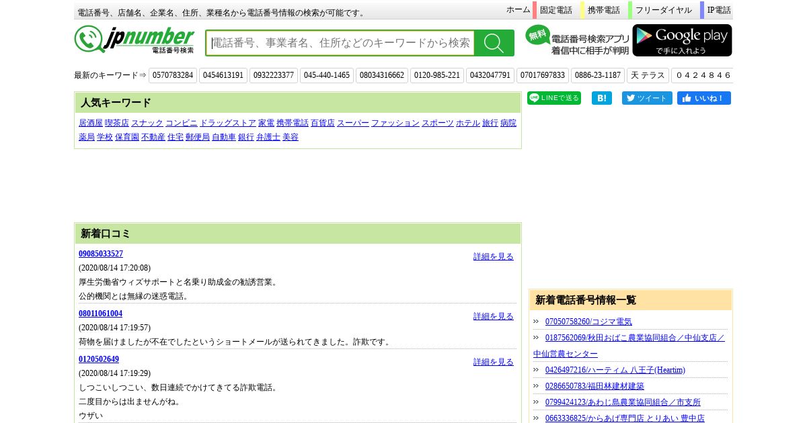Open popular keyword ファッション

pyautogui.click(x=395, y=123)
